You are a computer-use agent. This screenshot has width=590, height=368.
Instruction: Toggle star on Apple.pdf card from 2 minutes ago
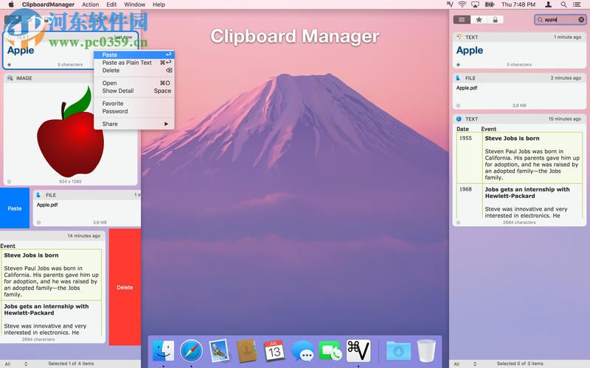point(458,105)
